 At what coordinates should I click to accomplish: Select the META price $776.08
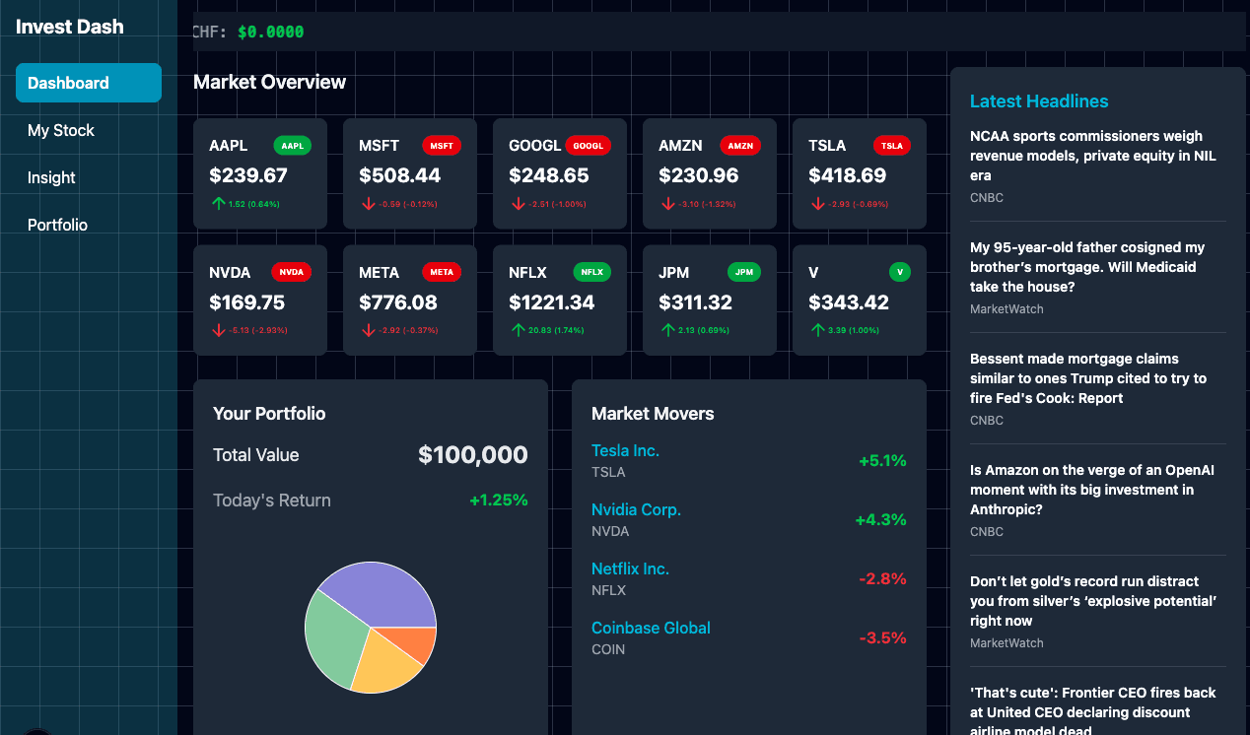coord(398,302)
